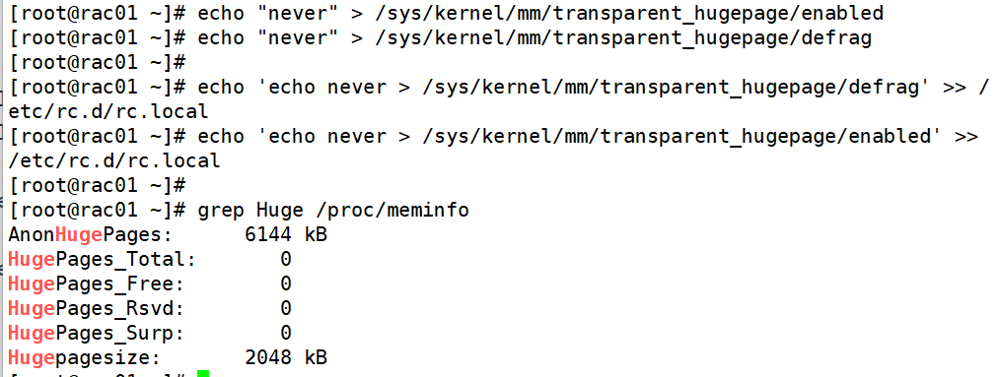Click the HugePages_Rsvd output line
This screenshot has width=1003, height=377.
pyautogui.click(x=150, y=308)
